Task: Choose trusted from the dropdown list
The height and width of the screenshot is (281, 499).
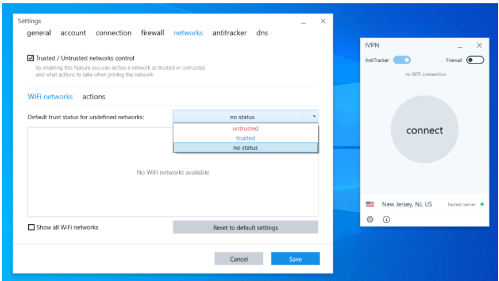Action: click(x=245, y=138)
